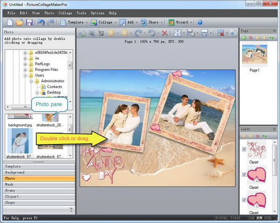Open dropdown arrow next to Add button

click(137, 22)
